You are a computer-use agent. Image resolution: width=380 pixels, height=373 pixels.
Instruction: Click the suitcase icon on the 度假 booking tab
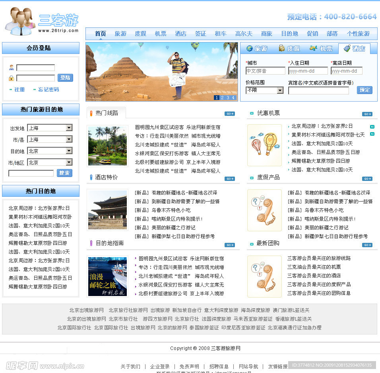[x=281, y=49]
